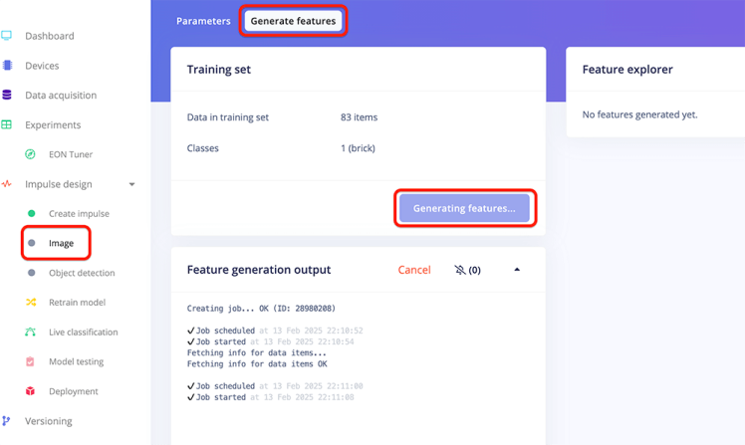Collapse the Feature generation output panel
This screenshot has height=445, width=745.
(517, 270)
